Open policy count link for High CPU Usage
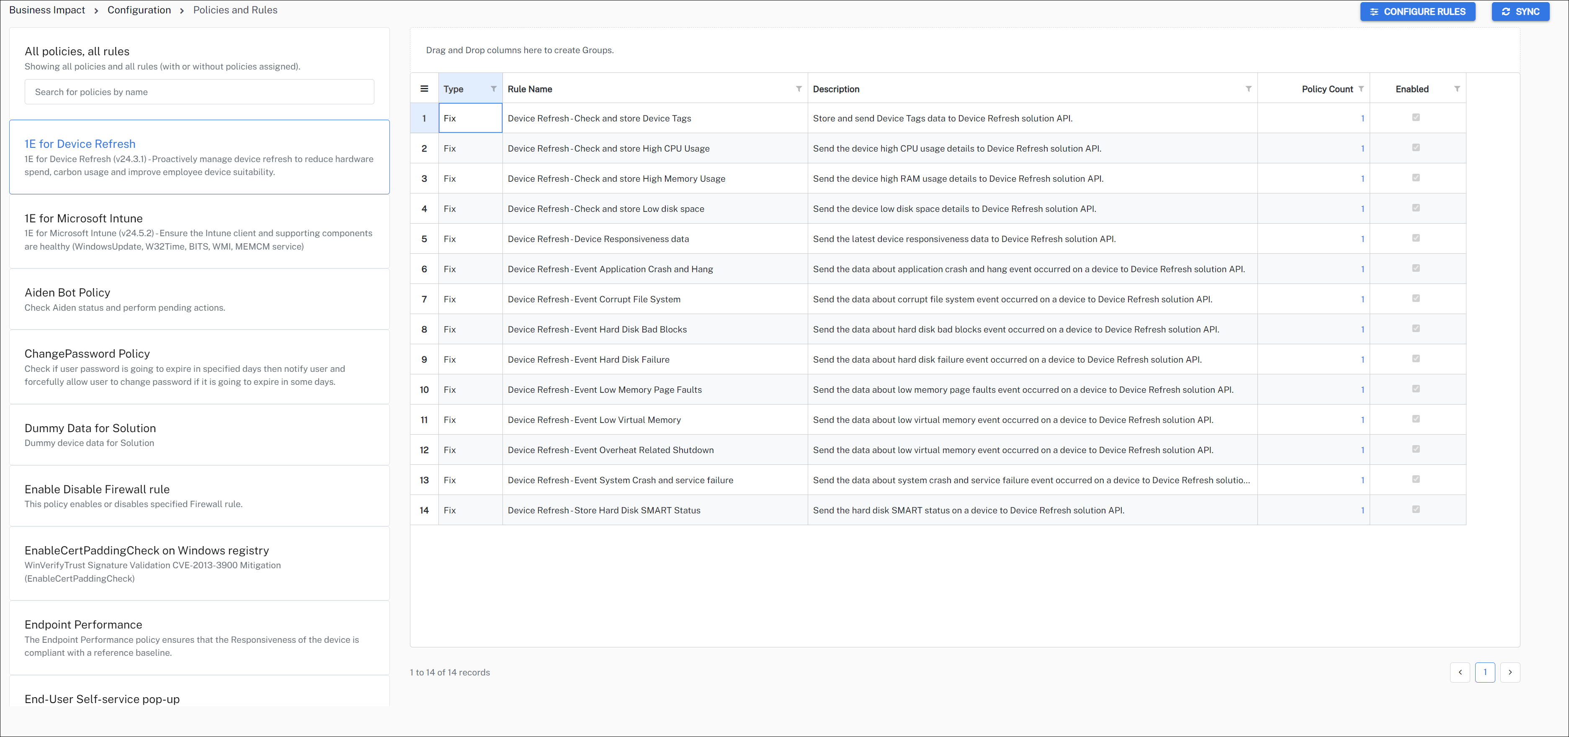This screenshot has height=737, width=1569. [1362, 149]
